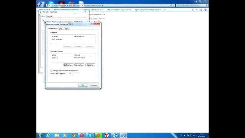Click help button in TCP/IP dialog title

coord(92,24)
